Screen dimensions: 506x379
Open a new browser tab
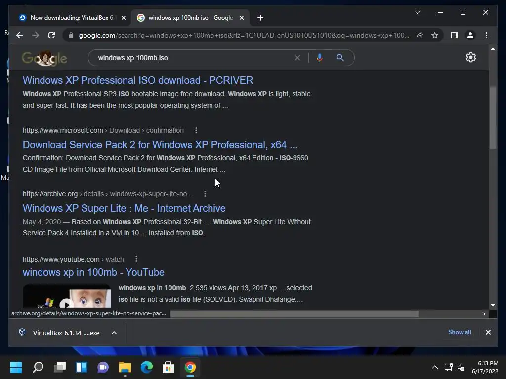pyautogui.click(x=260, y=18)
